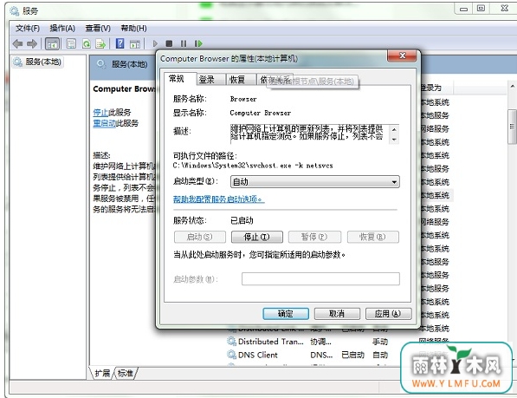This screenshot has height=398, width=517.
Task: Open the 帮助(H) menu
Action: [134, 29]
